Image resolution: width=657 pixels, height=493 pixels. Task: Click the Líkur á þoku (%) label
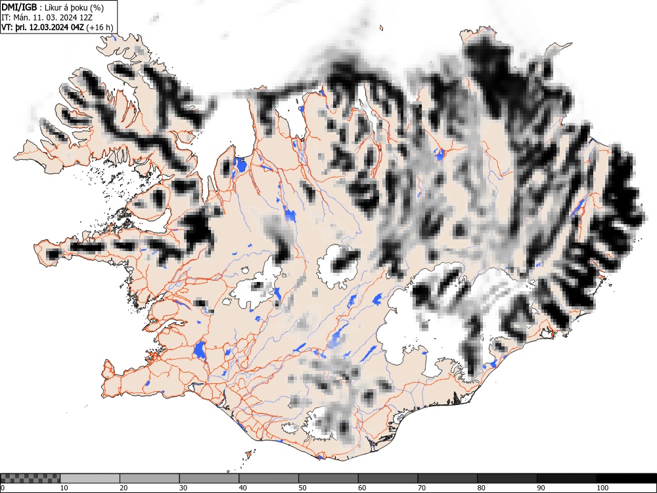click(74, 7)
